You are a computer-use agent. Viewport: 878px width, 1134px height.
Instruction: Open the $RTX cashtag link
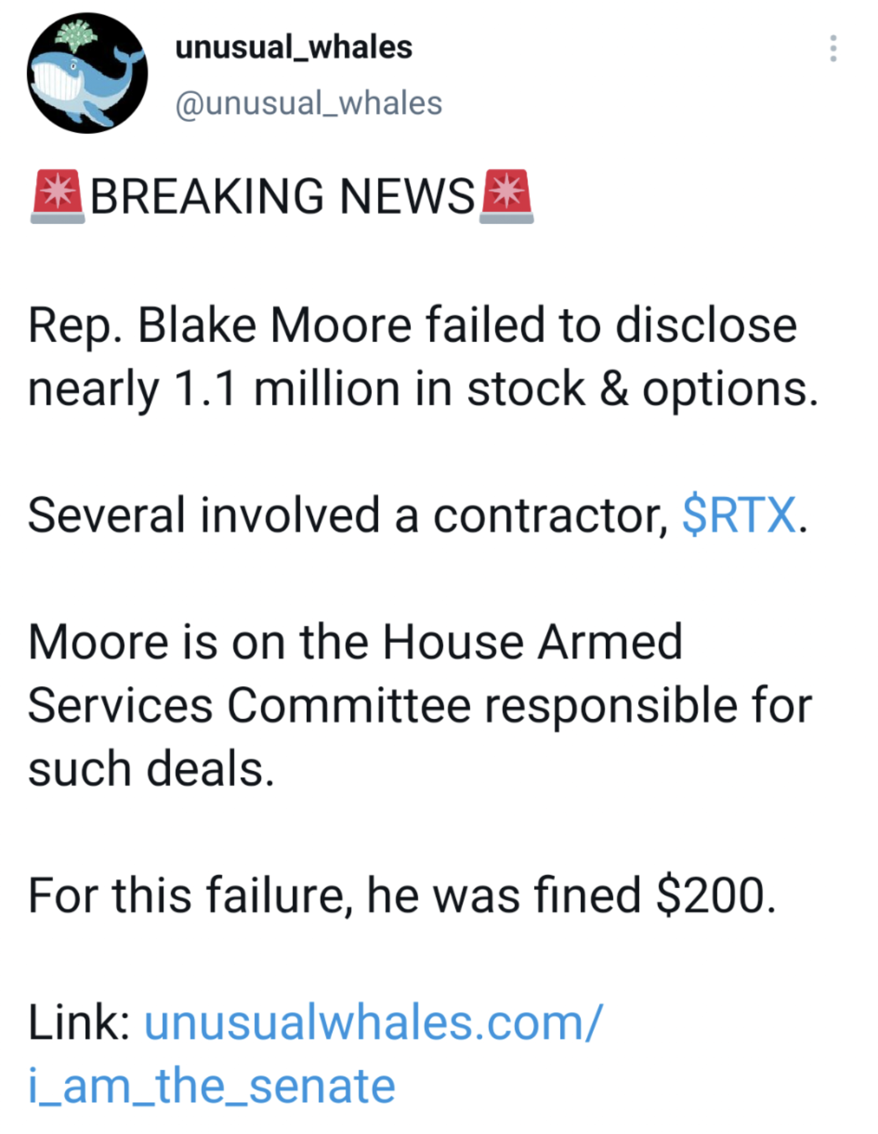(x=739, y=516)
